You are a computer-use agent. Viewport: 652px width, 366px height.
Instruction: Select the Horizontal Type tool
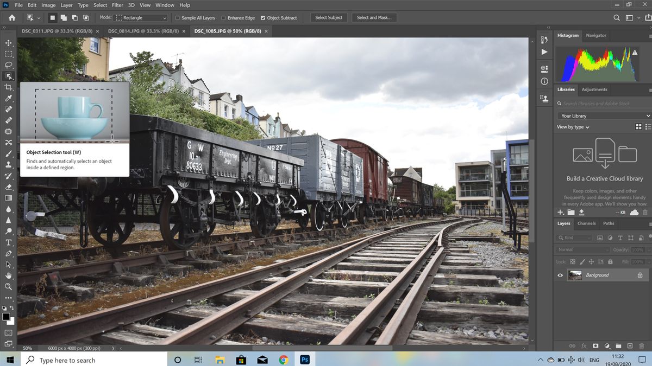pos(8,242)
